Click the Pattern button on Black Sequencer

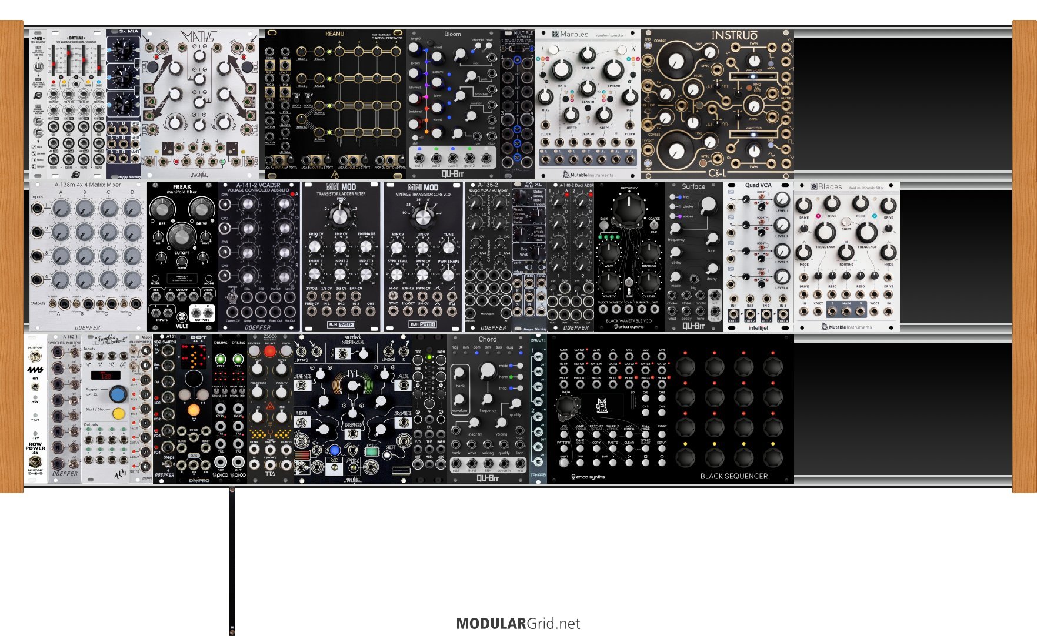(x=563, y=449)
